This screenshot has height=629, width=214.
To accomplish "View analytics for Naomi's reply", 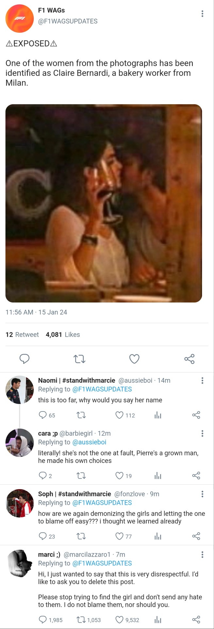I will click(x=158, y=415).
